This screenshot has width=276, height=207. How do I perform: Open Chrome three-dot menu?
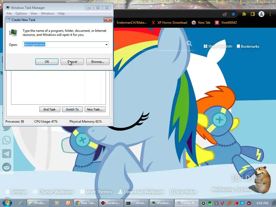point(270,14)
